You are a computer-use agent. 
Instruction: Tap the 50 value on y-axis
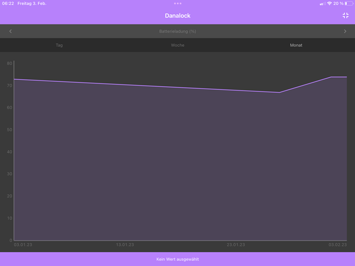coord(10,130)
